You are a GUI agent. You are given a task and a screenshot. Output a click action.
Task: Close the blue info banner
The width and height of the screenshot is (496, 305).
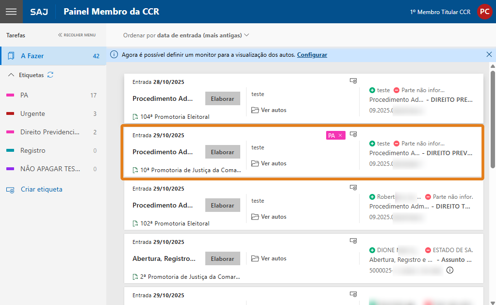click(x=489, y=55)
